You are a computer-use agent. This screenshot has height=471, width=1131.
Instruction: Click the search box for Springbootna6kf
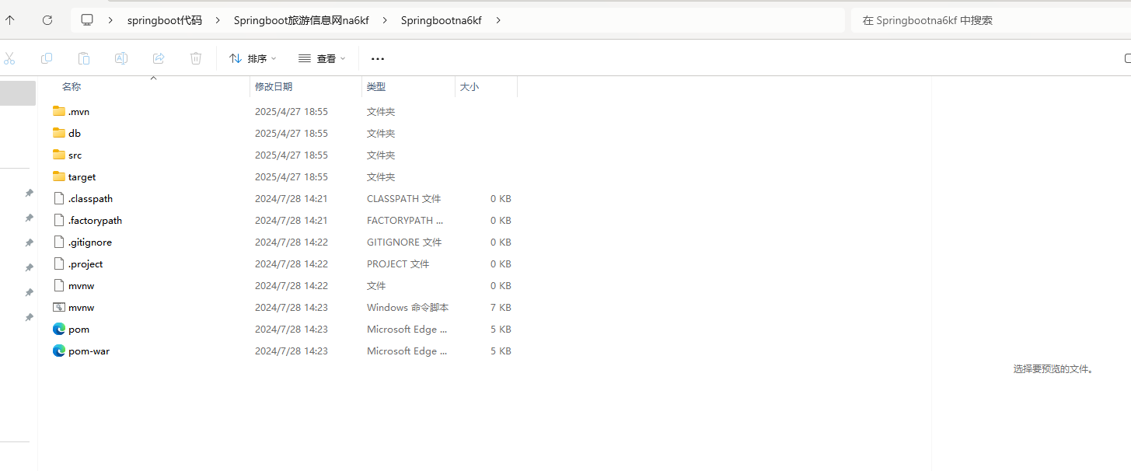(x=987, y=20)
